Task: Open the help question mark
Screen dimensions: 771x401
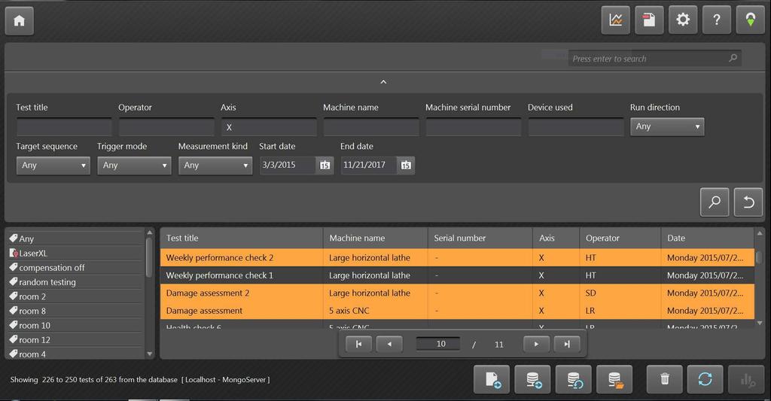Action: 717,20
